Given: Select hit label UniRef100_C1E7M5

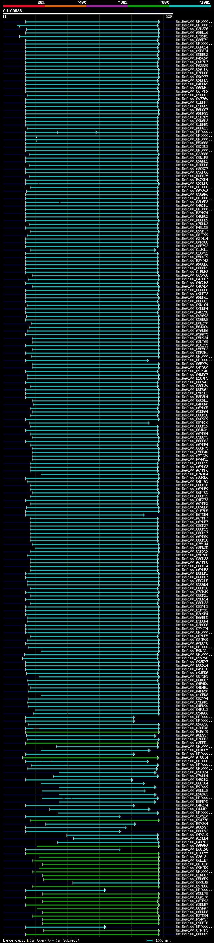Looking at the screenshot, I should (192, 511).
